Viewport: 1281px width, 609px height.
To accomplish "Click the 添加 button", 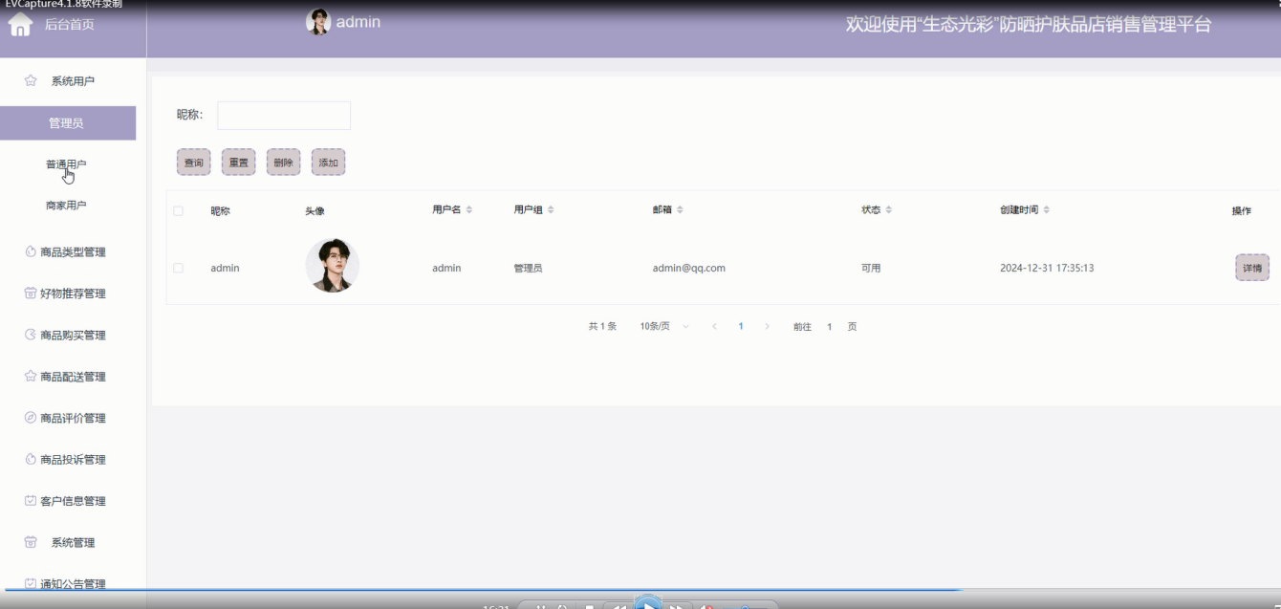I will [328, 163].
